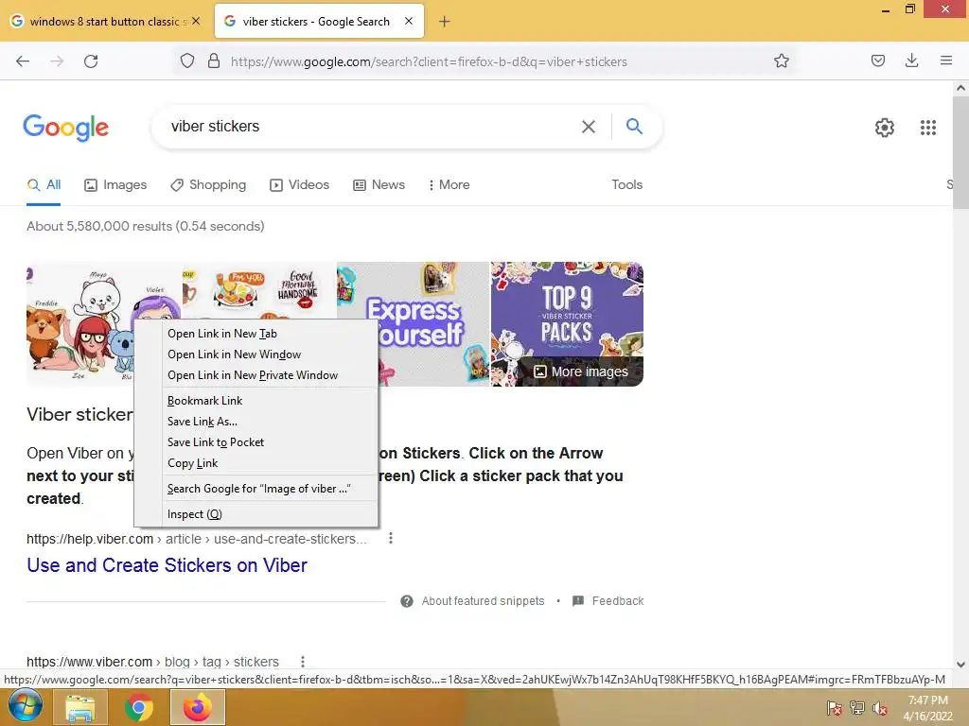This screenshot has height=726, width=969.
Task: Switch to the News results tab
Action: pos(379,184)
